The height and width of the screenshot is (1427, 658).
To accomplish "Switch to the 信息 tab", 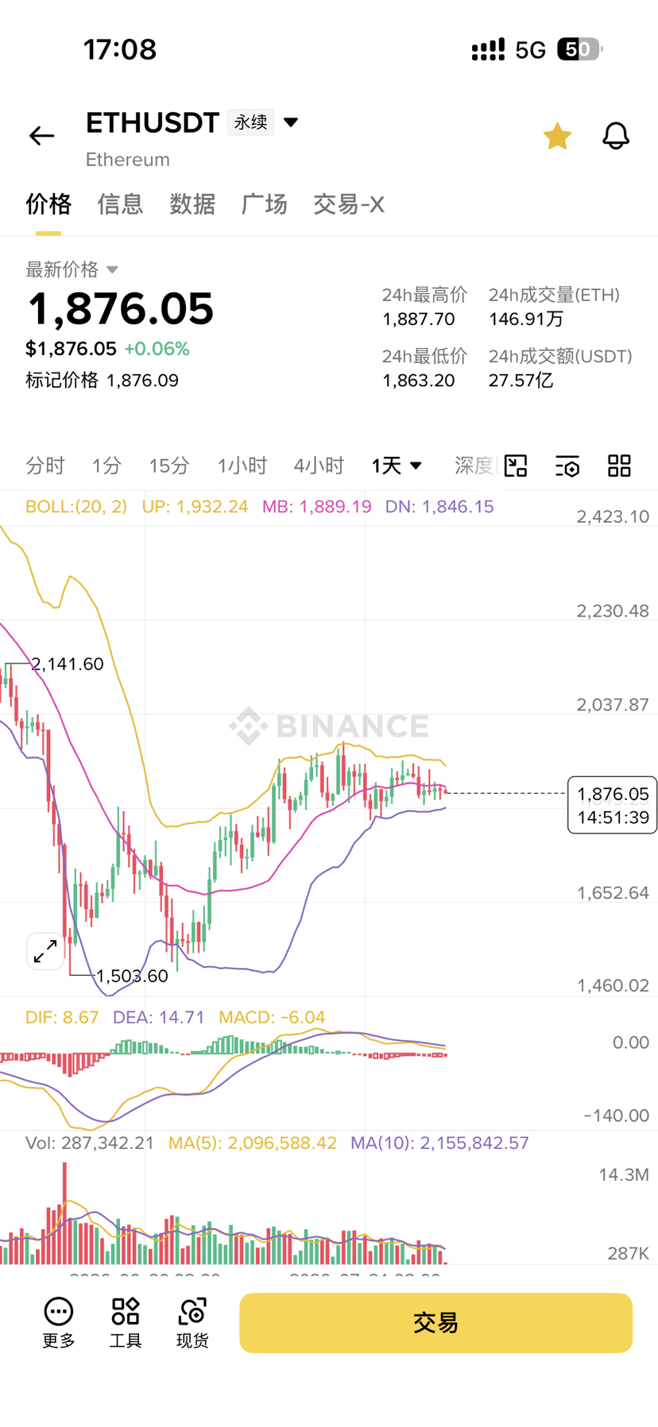I will point(120,204).
